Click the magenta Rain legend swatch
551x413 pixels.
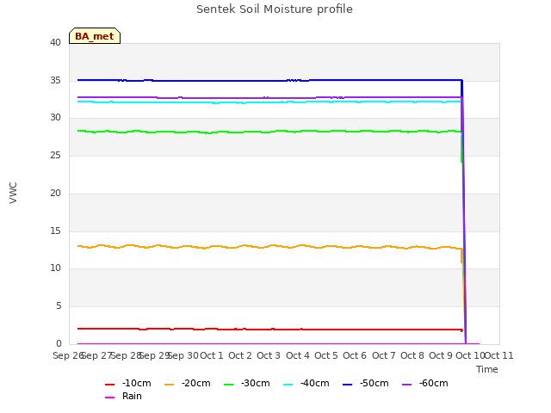[109, 398]
